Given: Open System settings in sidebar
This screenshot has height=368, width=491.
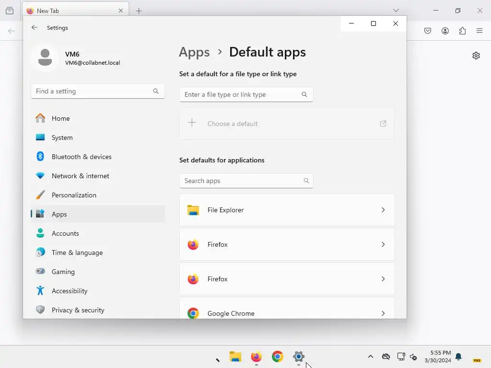Looking at the screenshot, I should tap(98, 138).
